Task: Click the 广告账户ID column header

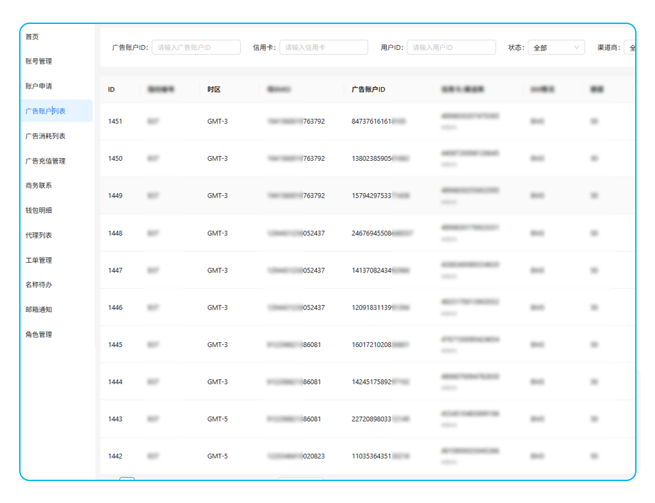Action: [x=368, y=90]
